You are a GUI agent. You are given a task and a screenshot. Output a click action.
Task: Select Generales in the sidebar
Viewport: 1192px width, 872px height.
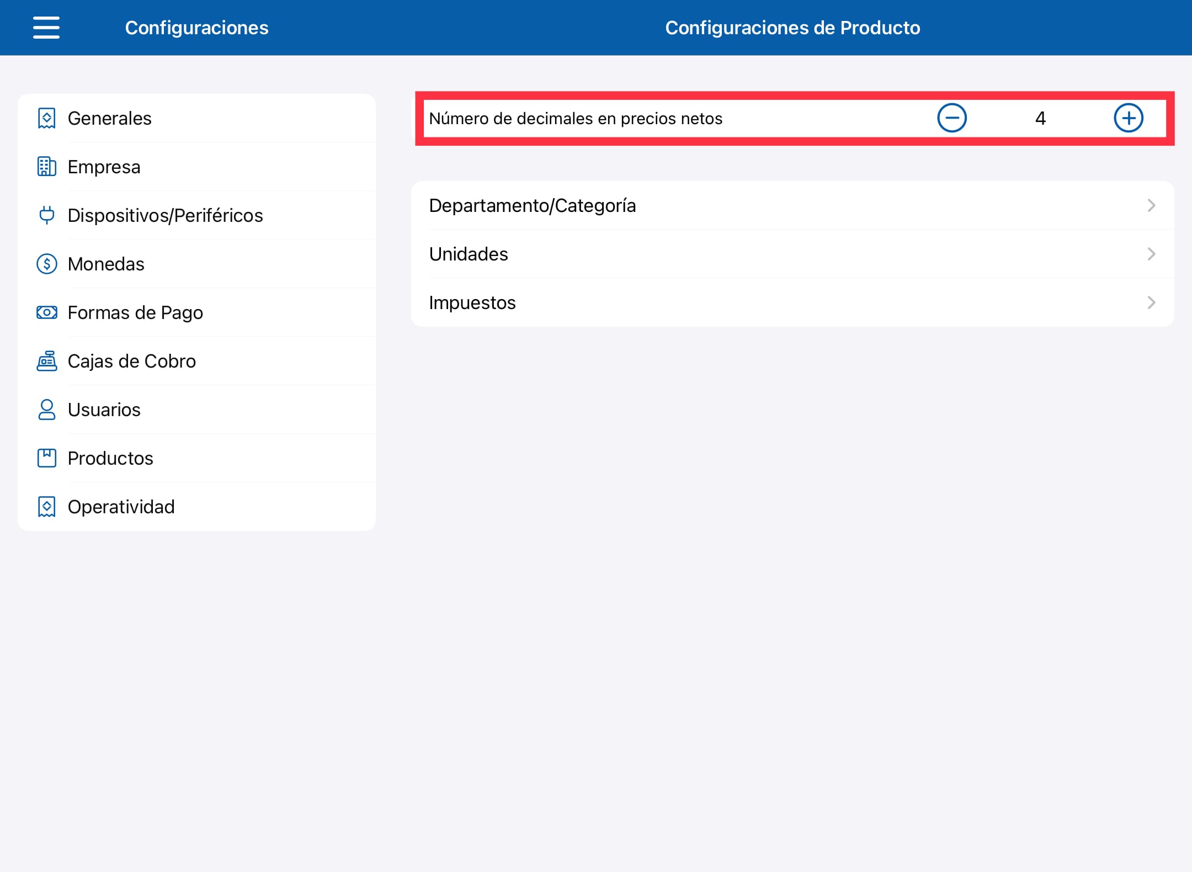click(197, 118)
